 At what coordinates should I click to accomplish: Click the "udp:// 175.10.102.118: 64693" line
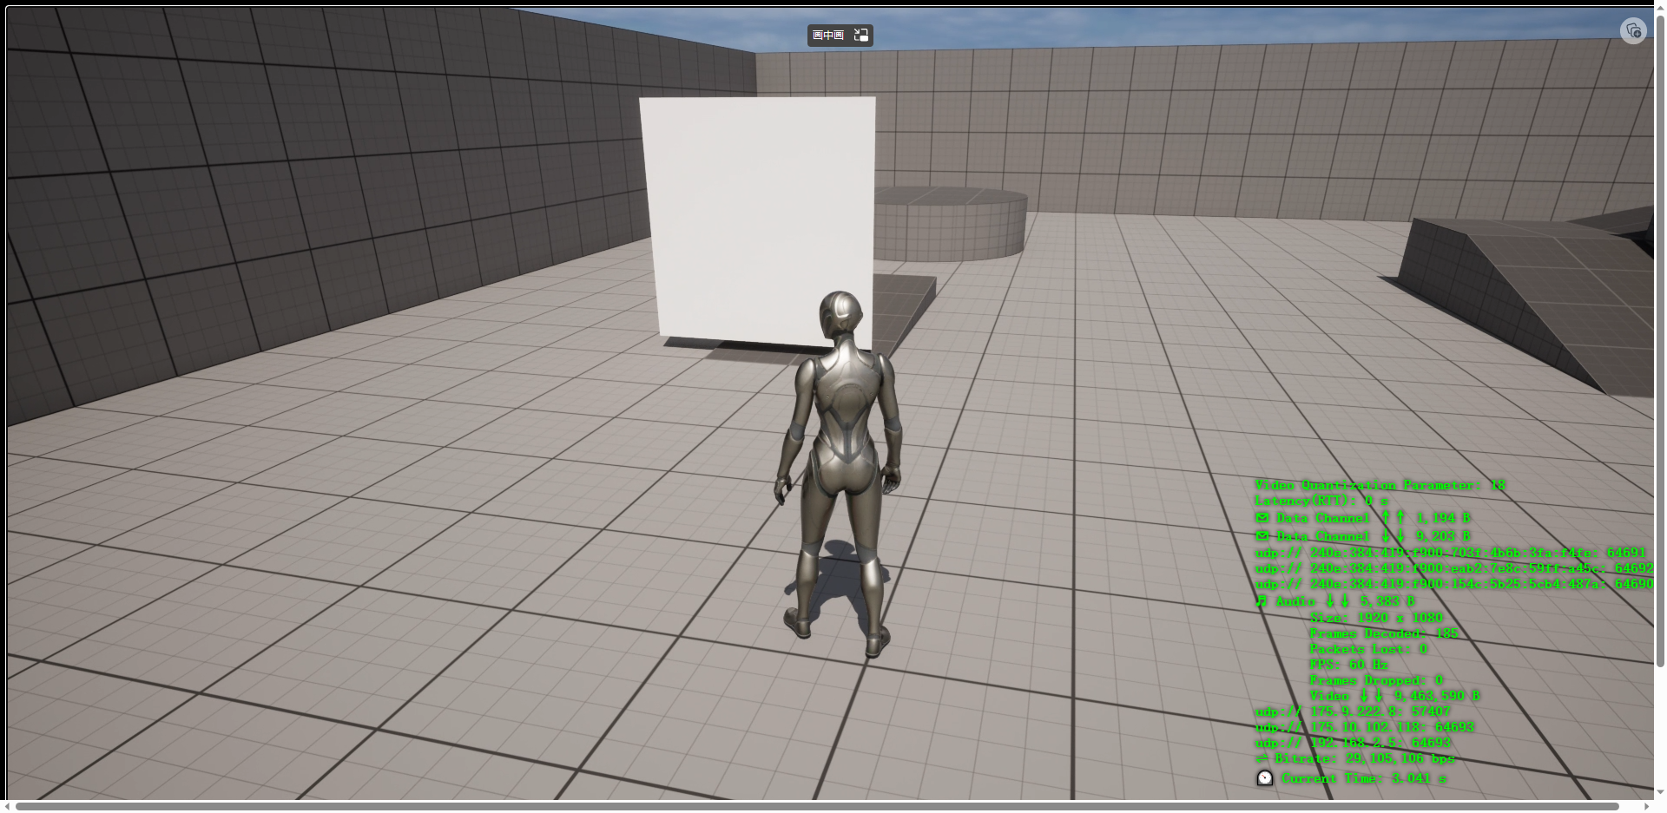(x=1365, y=727)
